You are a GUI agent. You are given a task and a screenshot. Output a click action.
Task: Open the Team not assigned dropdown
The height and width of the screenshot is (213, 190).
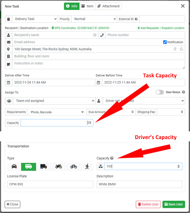pos(54,101)
